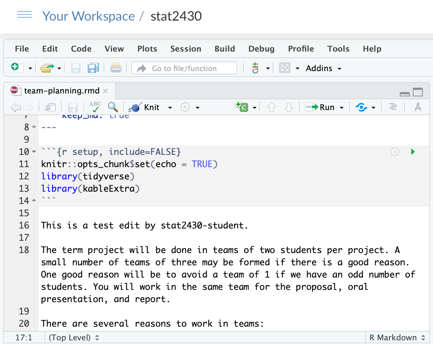Viewport: 433px width, 344px height.
Task: Open the Session menu
Action: 186,49
